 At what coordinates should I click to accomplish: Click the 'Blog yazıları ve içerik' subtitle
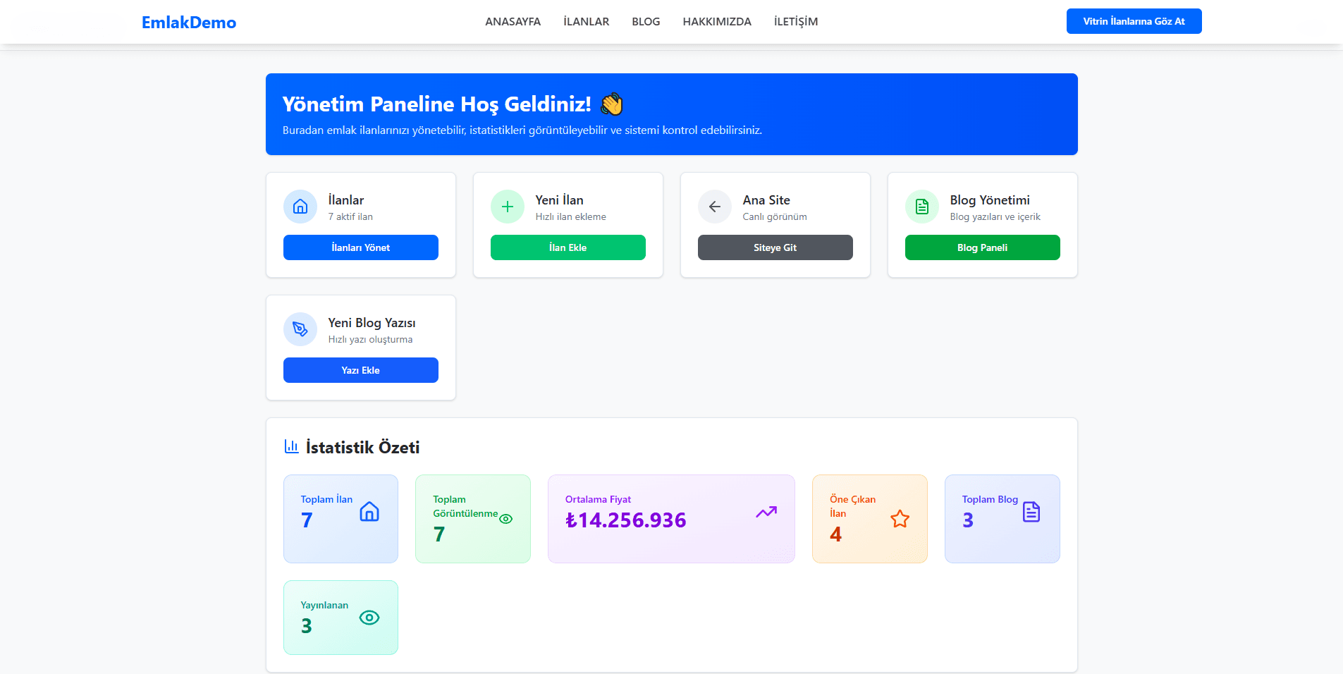point(995,216)
